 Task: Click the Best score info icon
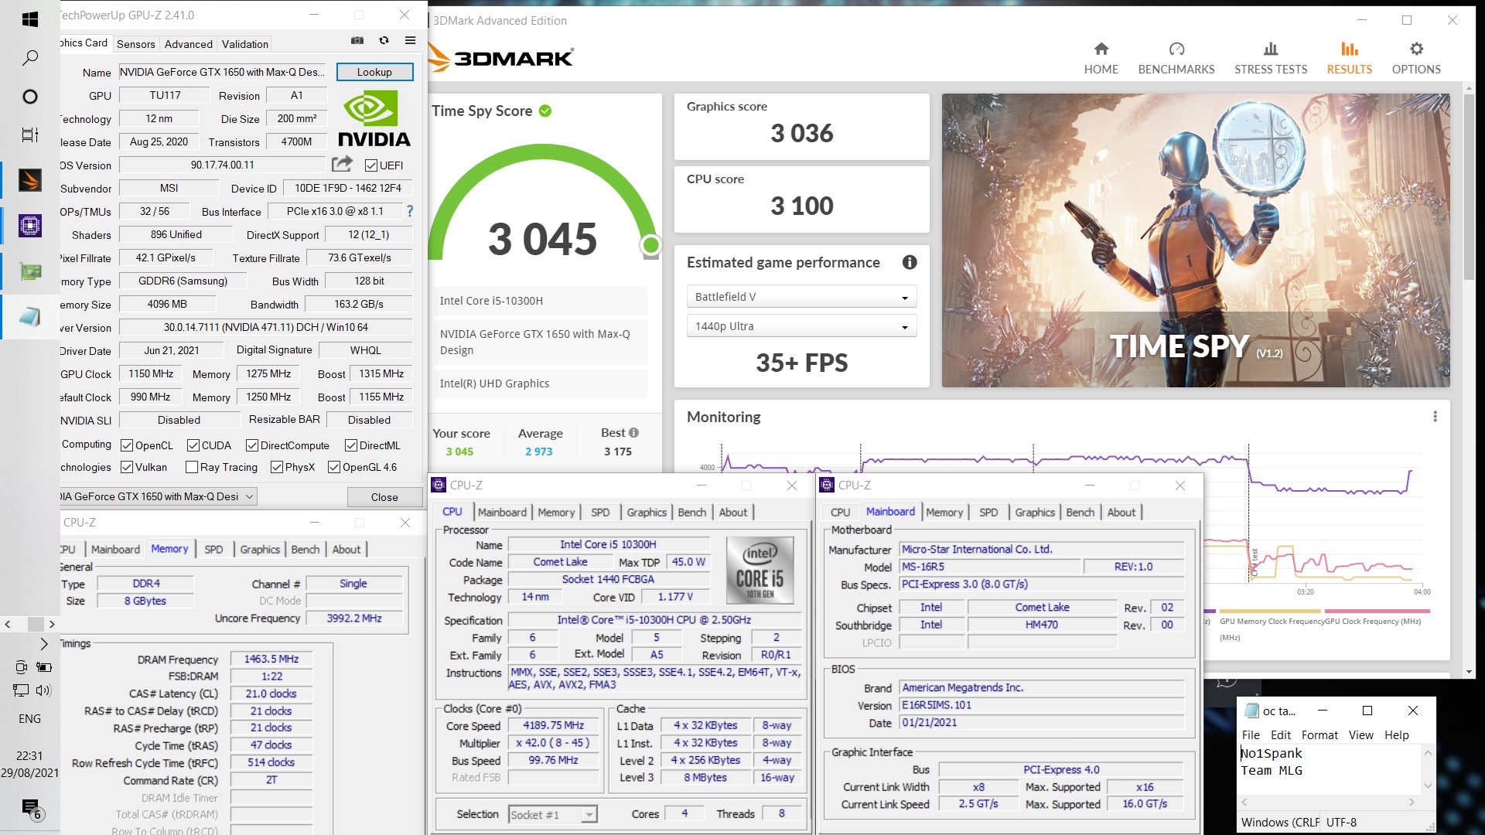pos(633,433)
